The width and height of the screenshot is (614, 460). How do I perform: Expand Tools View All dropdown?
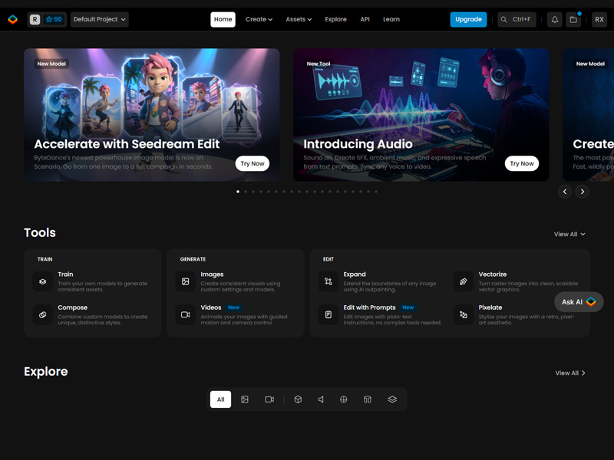pyautogui.click(x=569, y=234)
